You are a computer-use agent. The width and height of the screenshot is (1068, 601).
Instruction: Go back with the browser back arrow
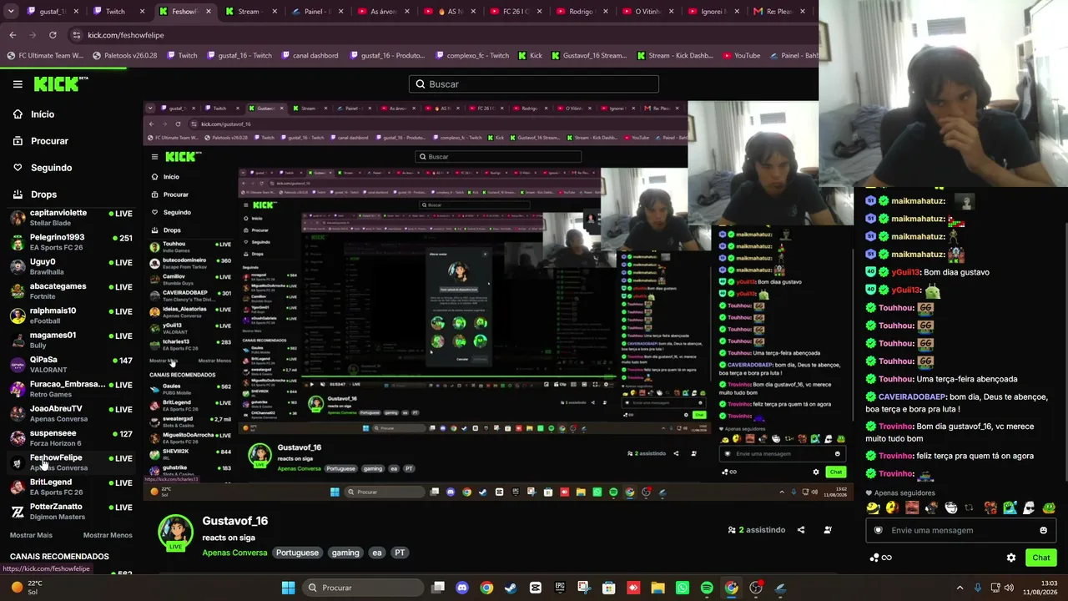tap(13, 35)
